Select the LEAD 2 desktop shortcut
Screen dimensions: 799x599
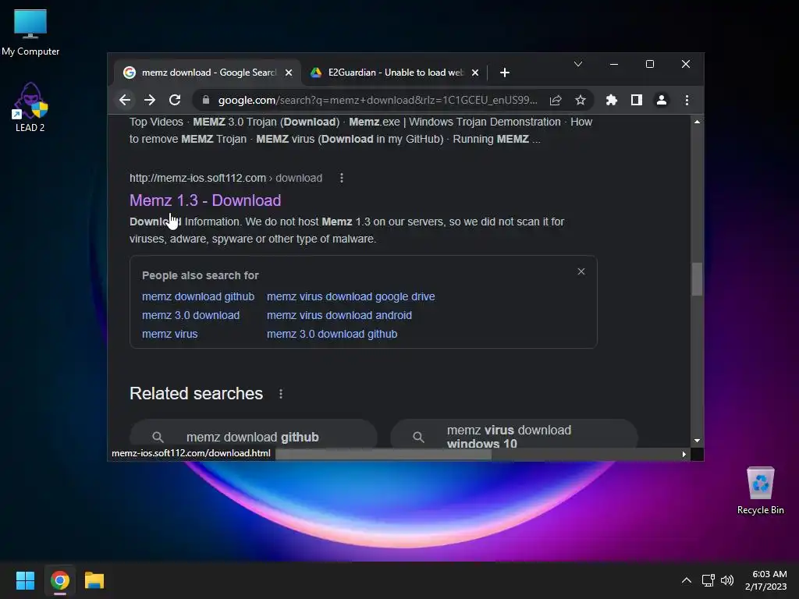tap(30, 108)
